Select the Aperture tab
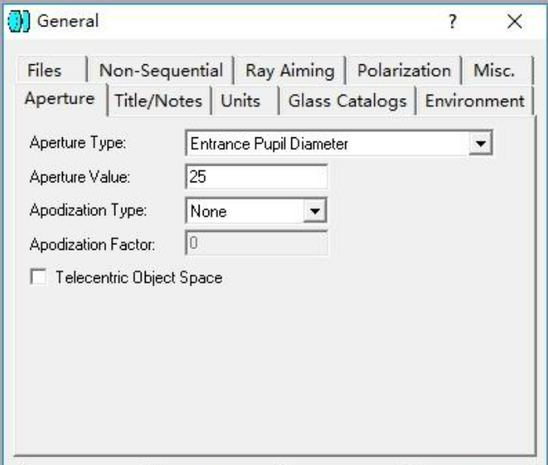This screenshot has height=465, width=548. click(60, 99)
